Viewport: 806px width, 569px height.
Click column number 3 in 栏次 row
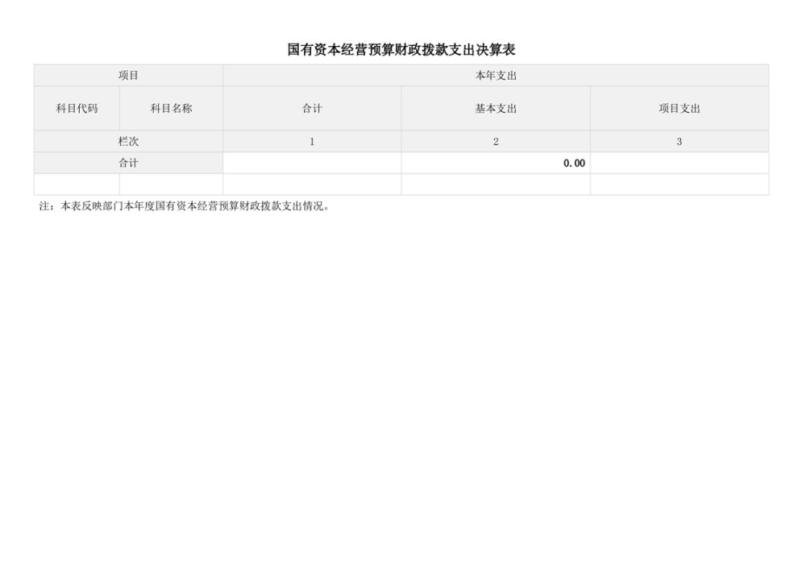(679, 142)
